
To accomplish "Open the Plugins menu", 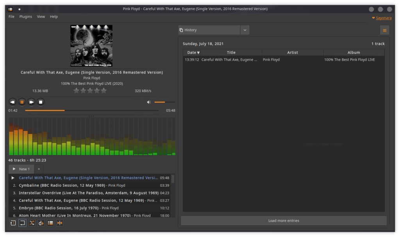I will [x=26, y=16].
